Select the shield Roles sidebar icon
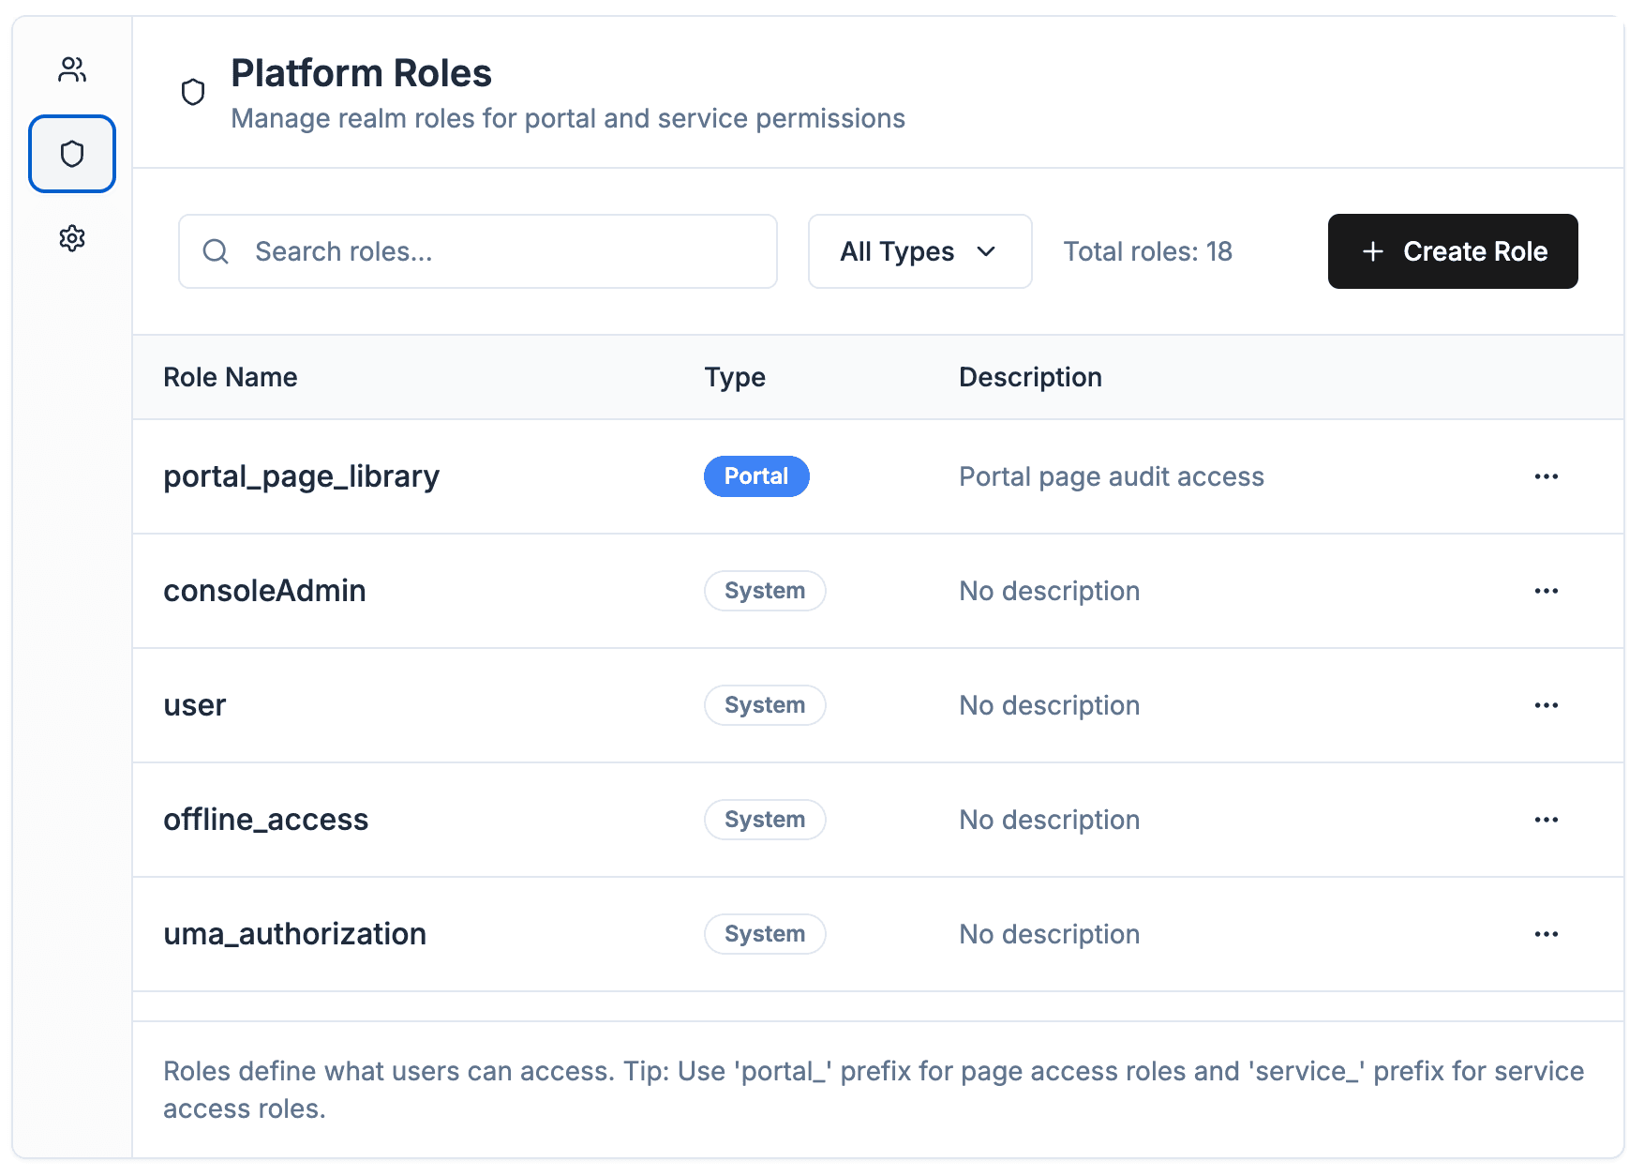This screenshot has height=1176, width=1644. coord(72,154)
